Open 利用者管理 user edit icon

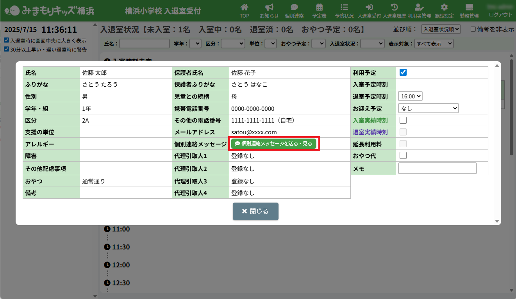(419, 7)
